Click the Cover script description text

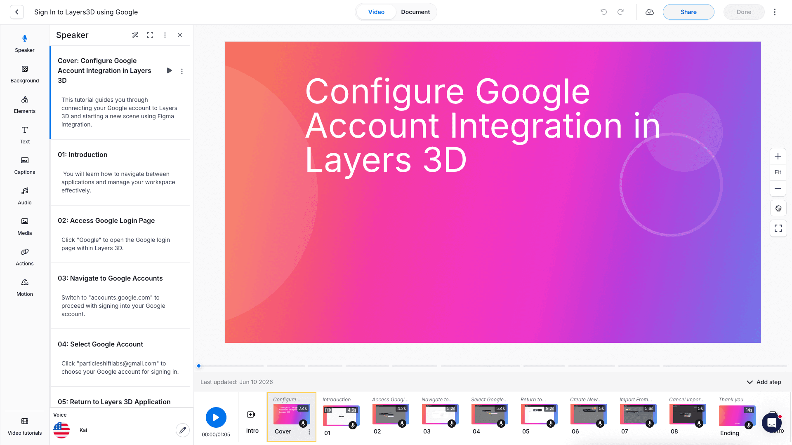point(119,112)
